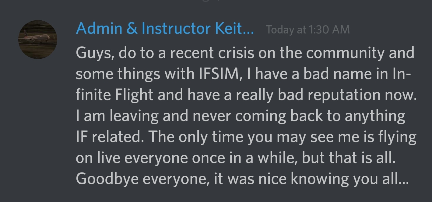The height and width of the screenshot is (202, 432).
Task: Click the airplane profile avatar
Action: 38,40
